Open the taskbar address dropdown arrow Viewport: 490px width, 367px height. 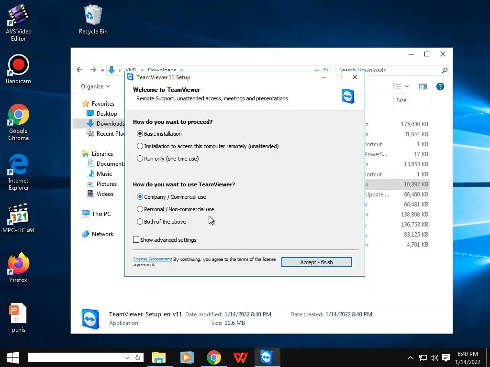(127, 357)
